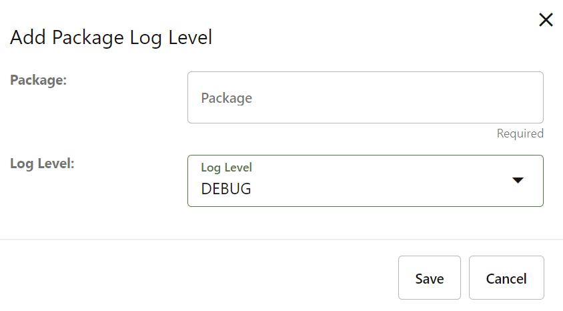Open the Log Level combo box
This screenshot has width=563, height=311.
[365, 181]
